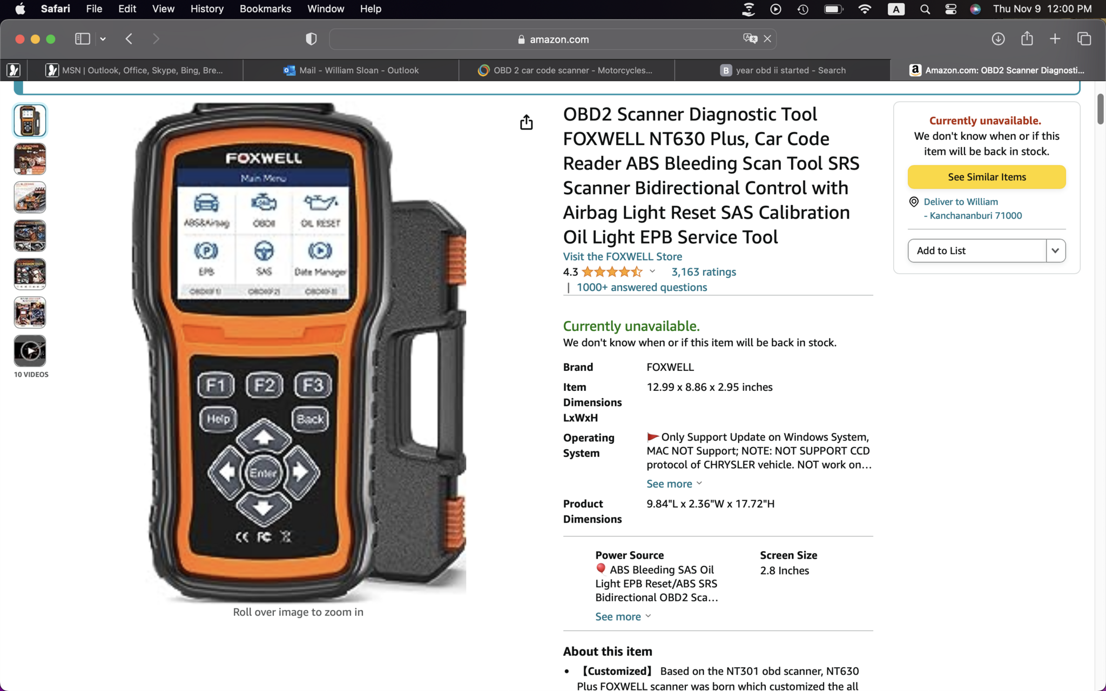Switch to the year obd ii started tab
Viewport: 1106px width, 691px height.
coord(783,70)
